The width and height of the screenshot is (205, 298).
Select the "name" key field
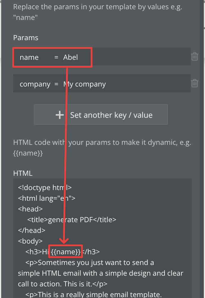tap(29, 57)
